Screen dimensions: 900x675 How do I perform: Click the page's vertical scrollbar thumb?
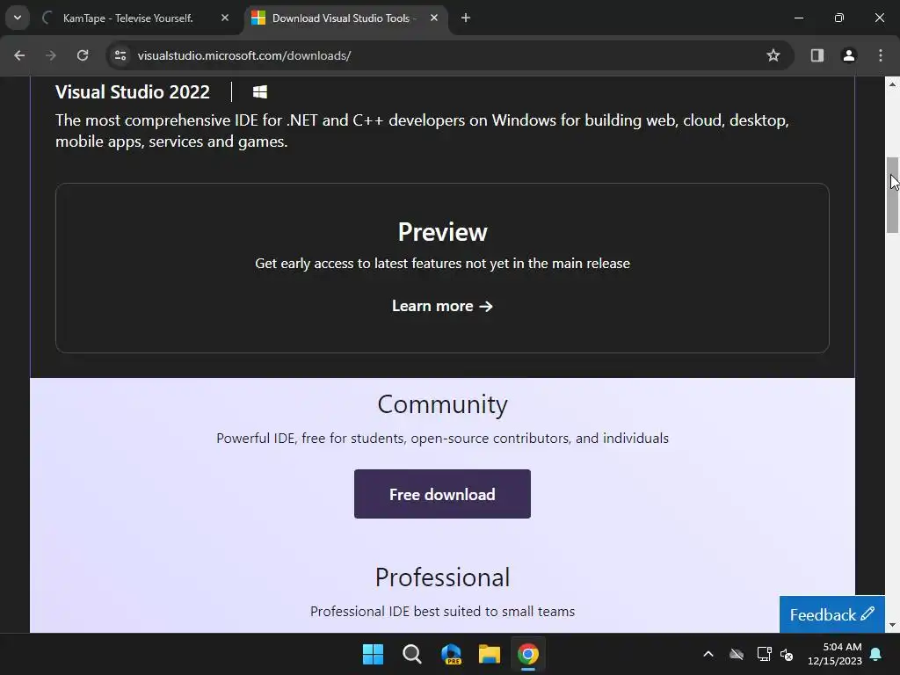click(x=893, y=194)
